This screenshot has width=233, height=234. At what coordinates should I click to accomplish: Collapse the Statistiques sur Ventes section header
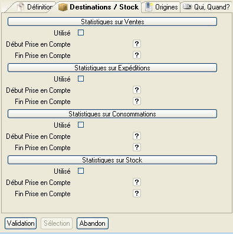(x=112, y=22)
